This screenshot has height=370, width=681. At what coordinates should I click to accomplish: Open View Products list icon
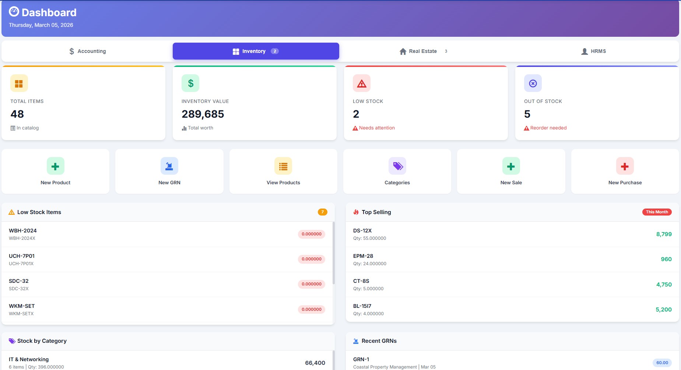pos(283,167)
